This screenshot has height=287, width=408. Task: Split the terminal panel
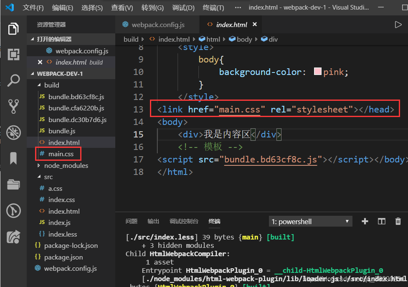click(381, 221)
